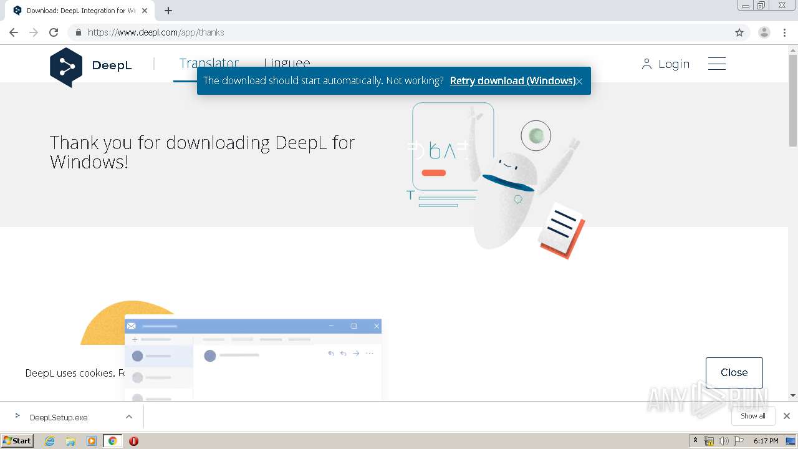Reload the current page

[54, 32]
